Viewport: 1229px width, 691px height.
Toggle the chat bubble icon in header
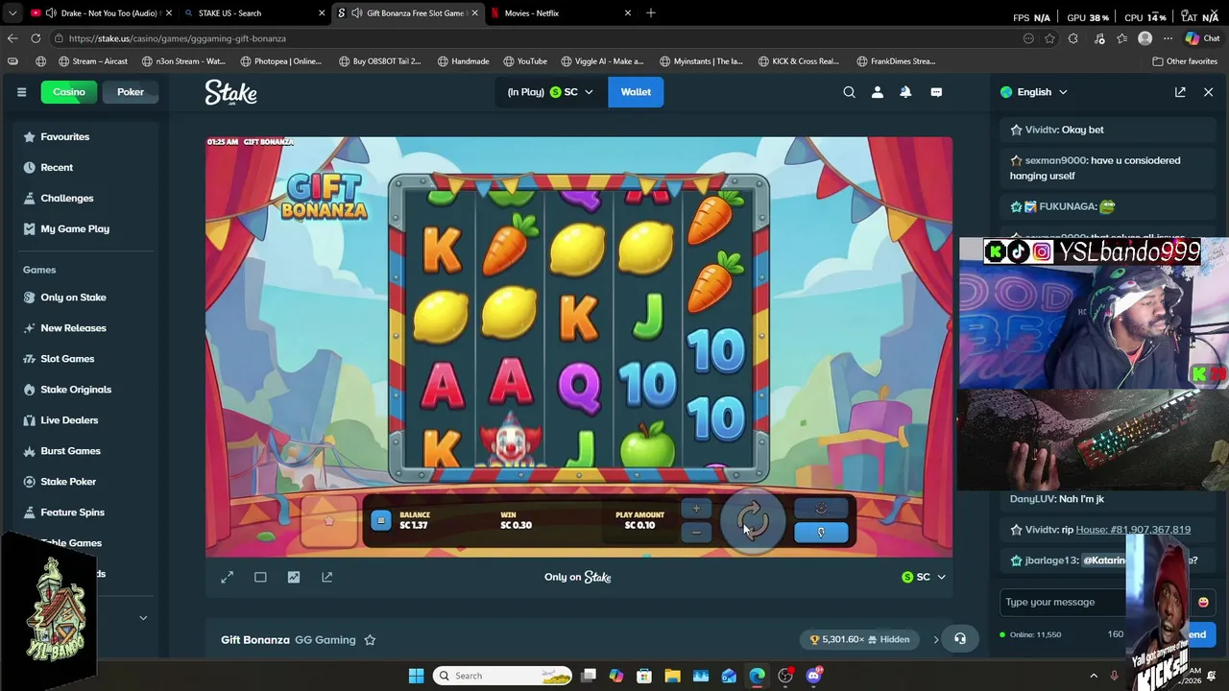point(936,92)
